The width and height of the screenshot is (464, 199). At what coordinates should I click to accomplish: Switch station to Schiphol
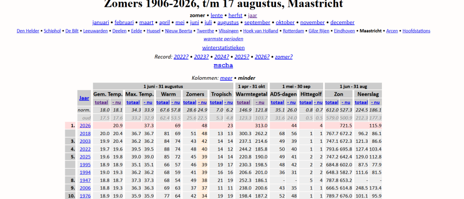52,31
